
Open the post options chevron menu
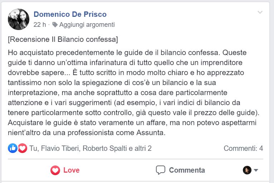tap(260, 13)
